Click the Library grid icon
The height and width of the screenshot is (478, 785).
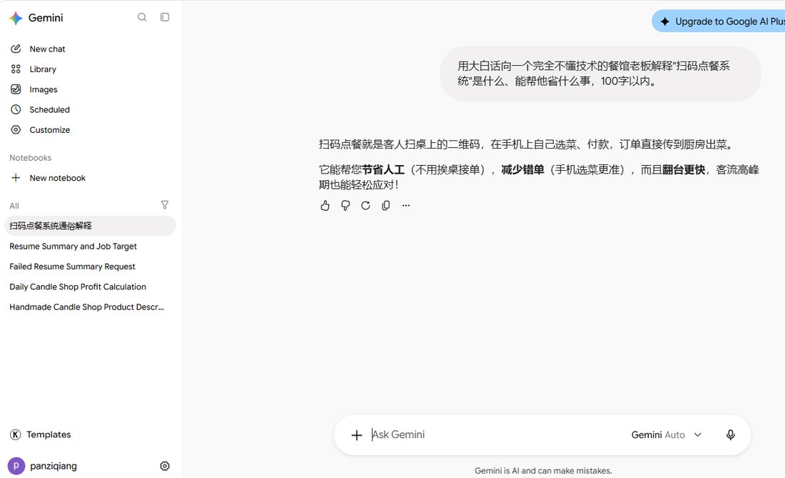(16, 69)
